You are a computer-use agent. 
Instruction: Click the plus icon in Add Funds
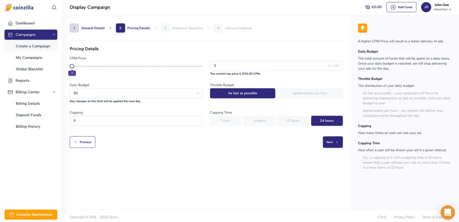[x=393, y=7]
